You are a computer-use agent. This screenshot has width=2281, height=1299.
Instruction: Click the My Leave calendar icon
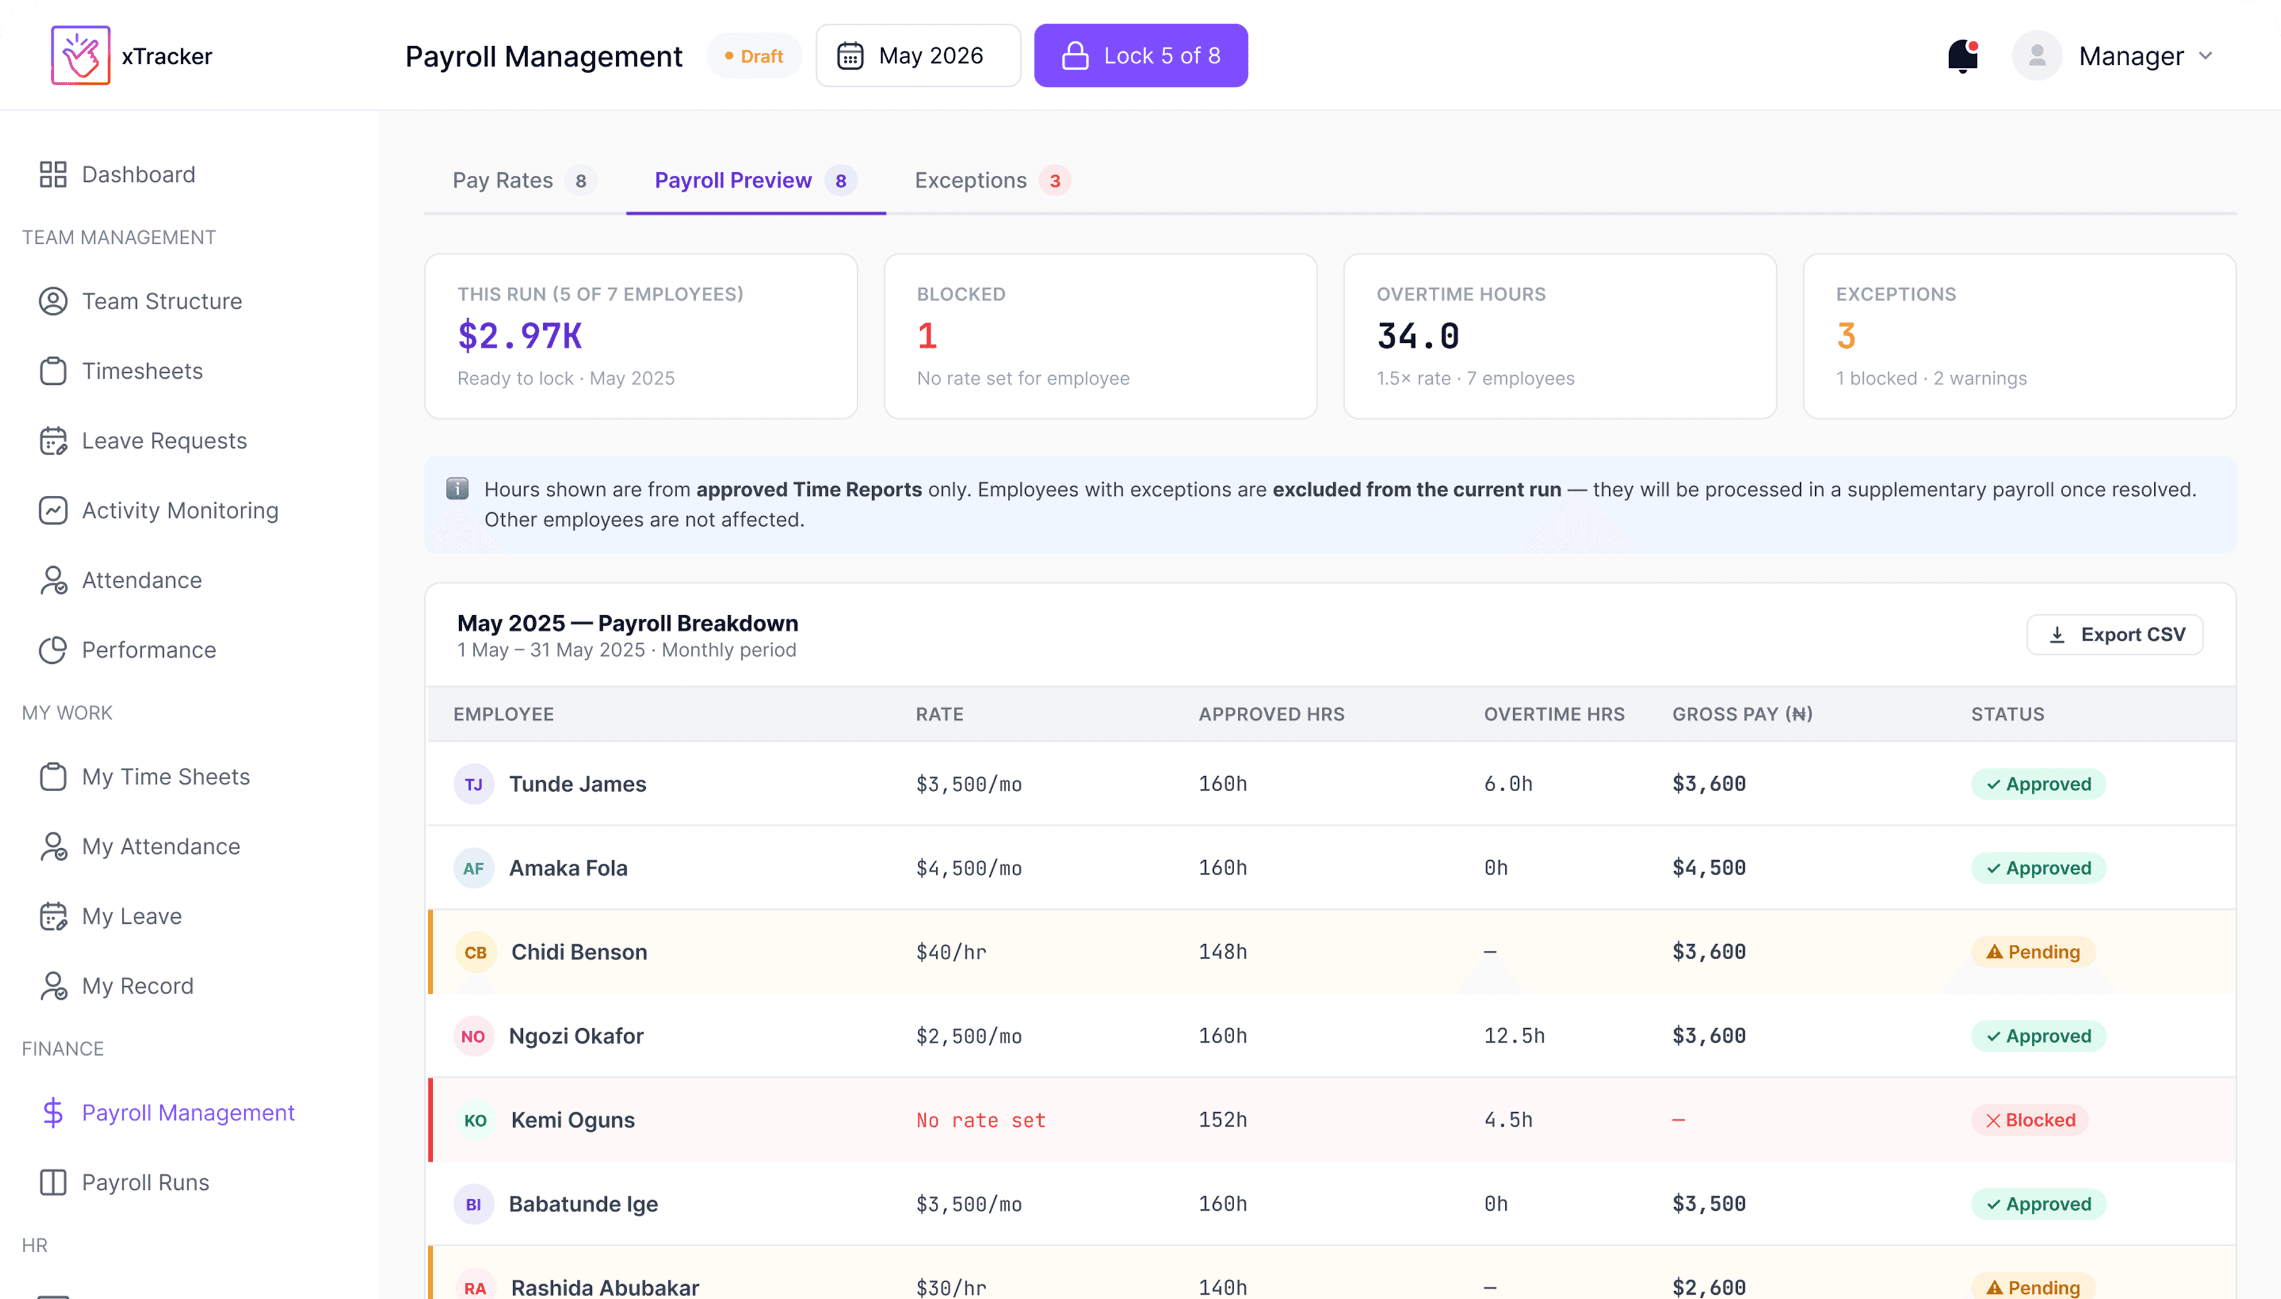click(53, 916)
